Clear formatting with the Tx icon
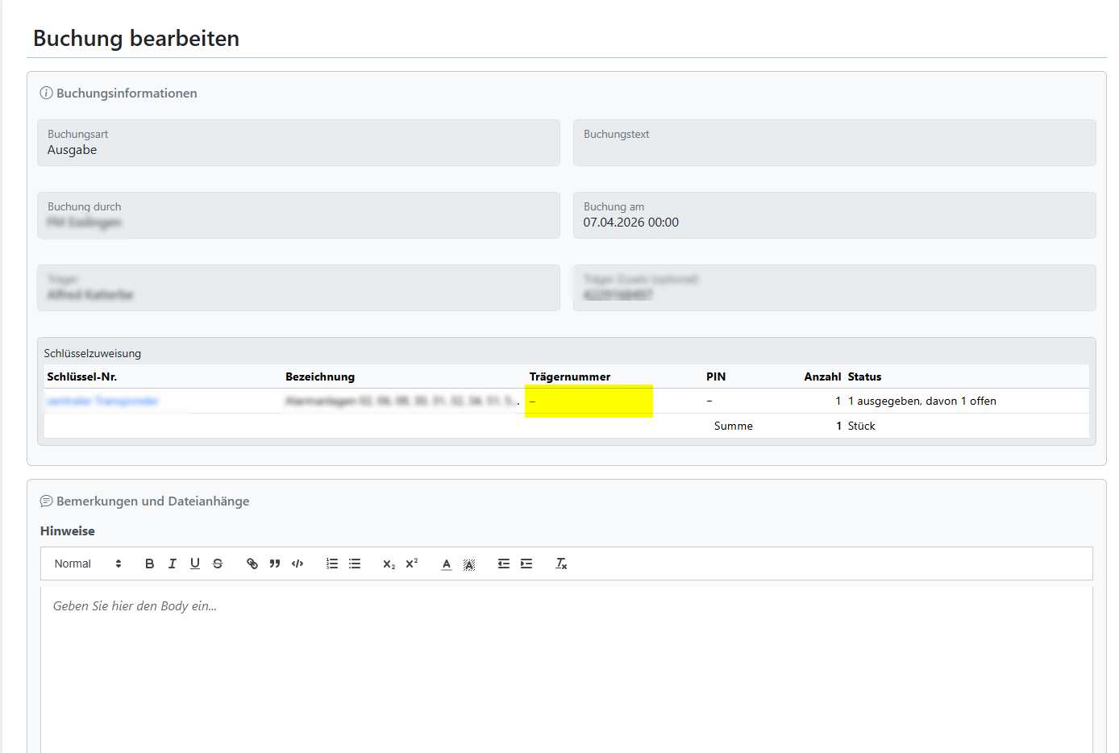 click(561, 564)
